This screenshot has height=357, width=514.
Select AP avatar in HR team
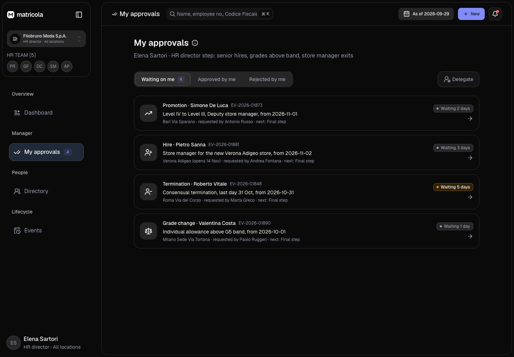click(67, 66)
